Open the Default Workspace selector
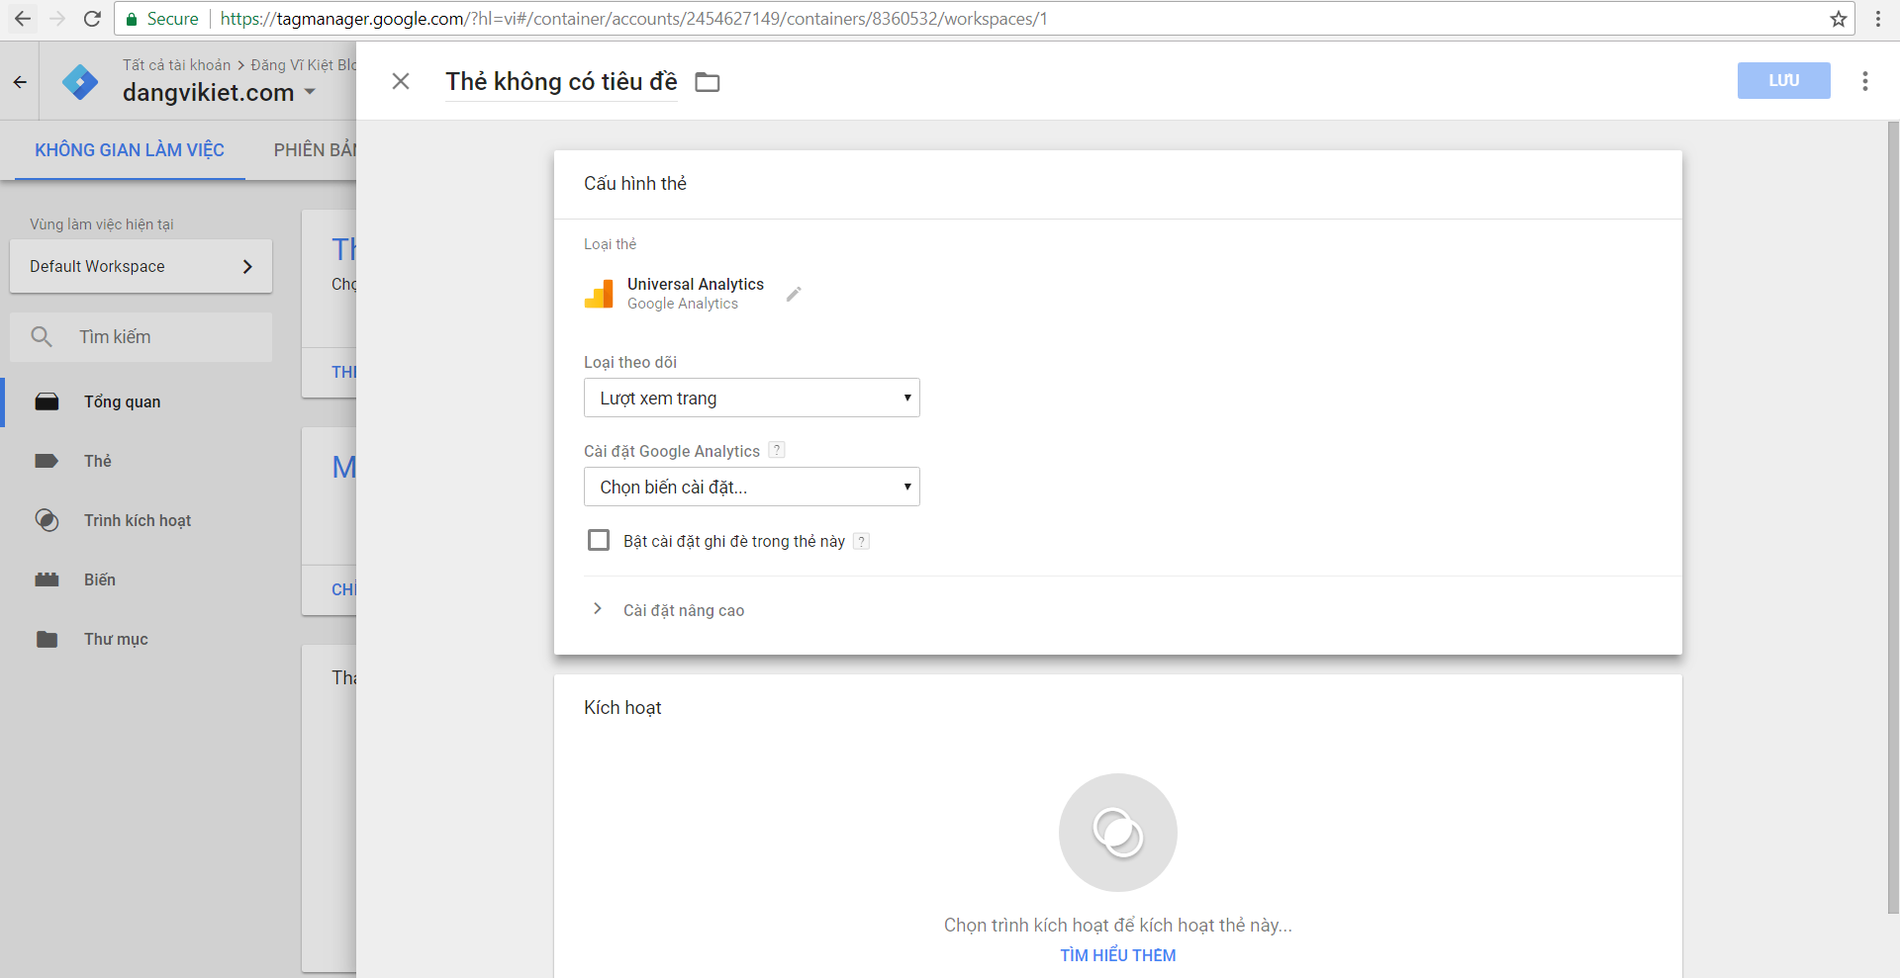This screenshot has height=978, width=1900. [x=141, y=266]
